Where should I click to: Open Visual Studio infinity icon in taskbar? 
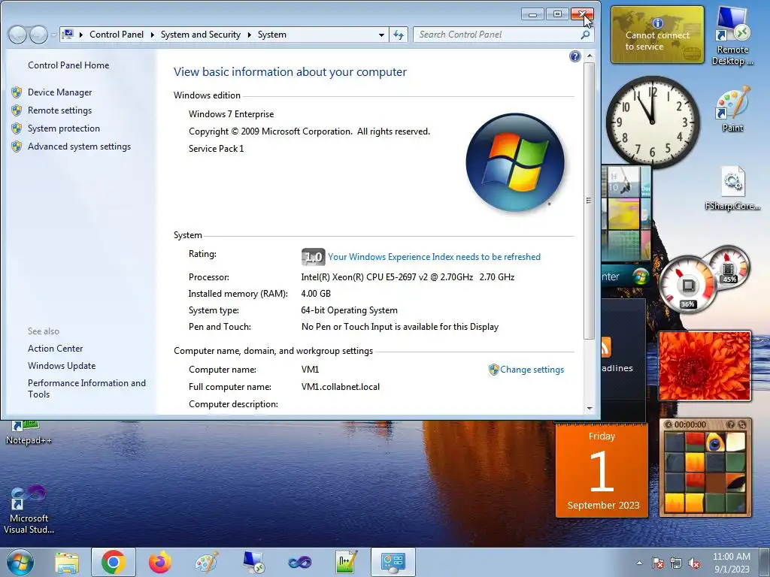(299, 563)
